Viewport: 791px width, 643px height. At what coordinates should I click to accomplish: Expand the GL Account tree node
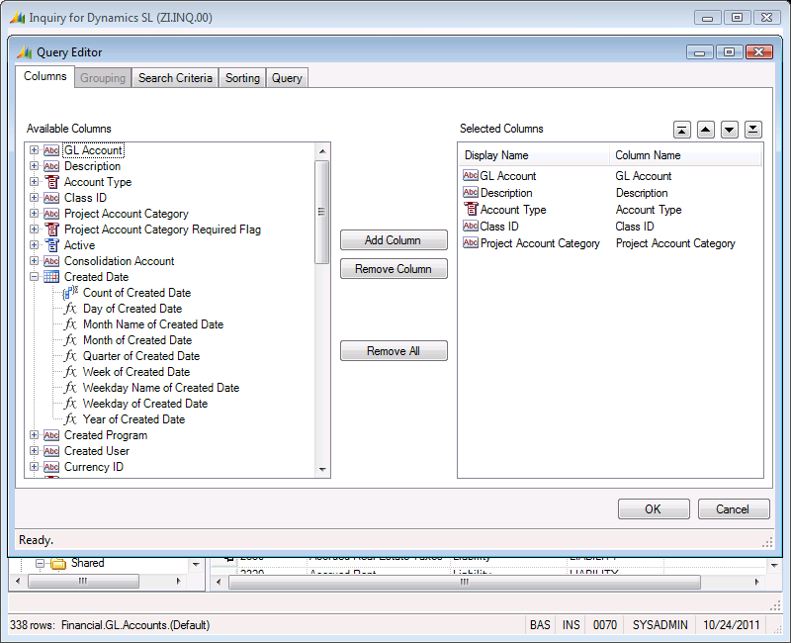point(34,150)
